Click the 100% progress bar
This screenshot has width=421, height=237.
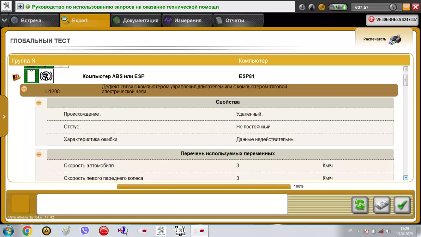pyautogui.click(x=204, y=187)
